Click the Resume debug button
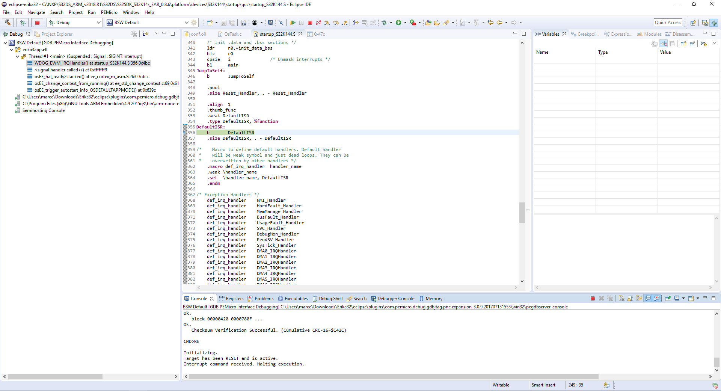 (x=293, y=23)
